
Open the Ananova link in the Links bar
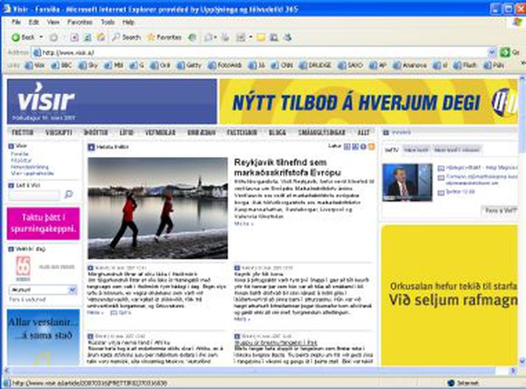410,66
